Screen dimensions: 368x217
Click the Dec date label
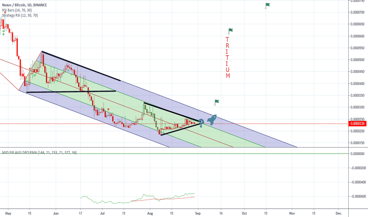tap(338, 213)
